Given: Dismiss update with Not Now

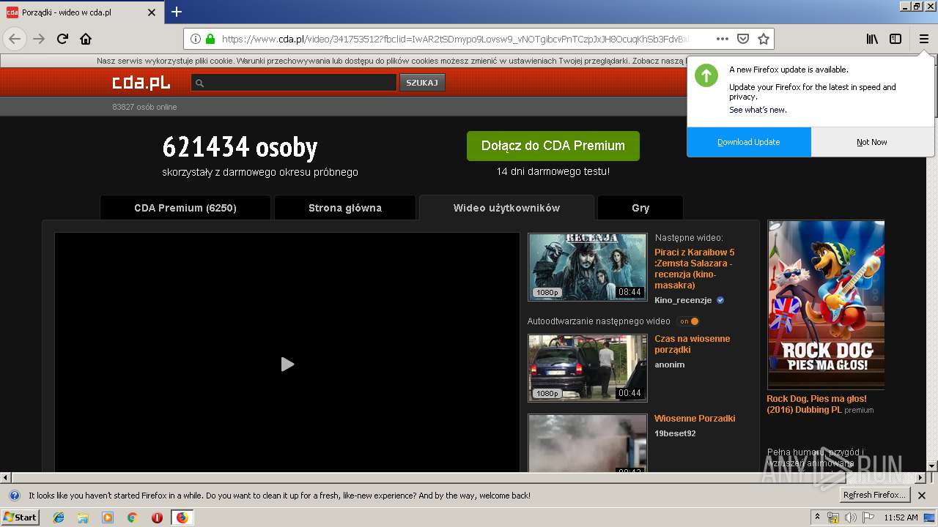Looking at the screenshot, I should (872, 142).
